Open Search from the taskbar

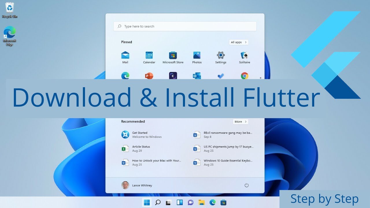point(158,202)
